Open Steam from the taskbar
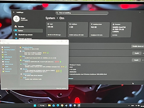The image size is (144, 108). pyautogui.click(x=66, y=105)
